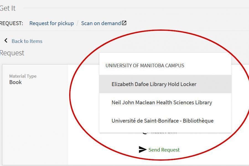Screen dimensions: 249x166
Task: Click the REQUEST: label text
Action: [x=11, y=23]
